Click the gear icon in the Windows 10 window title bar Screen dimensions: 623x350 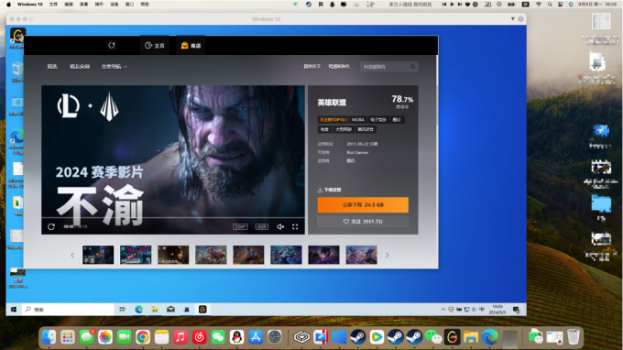point(520,18)
